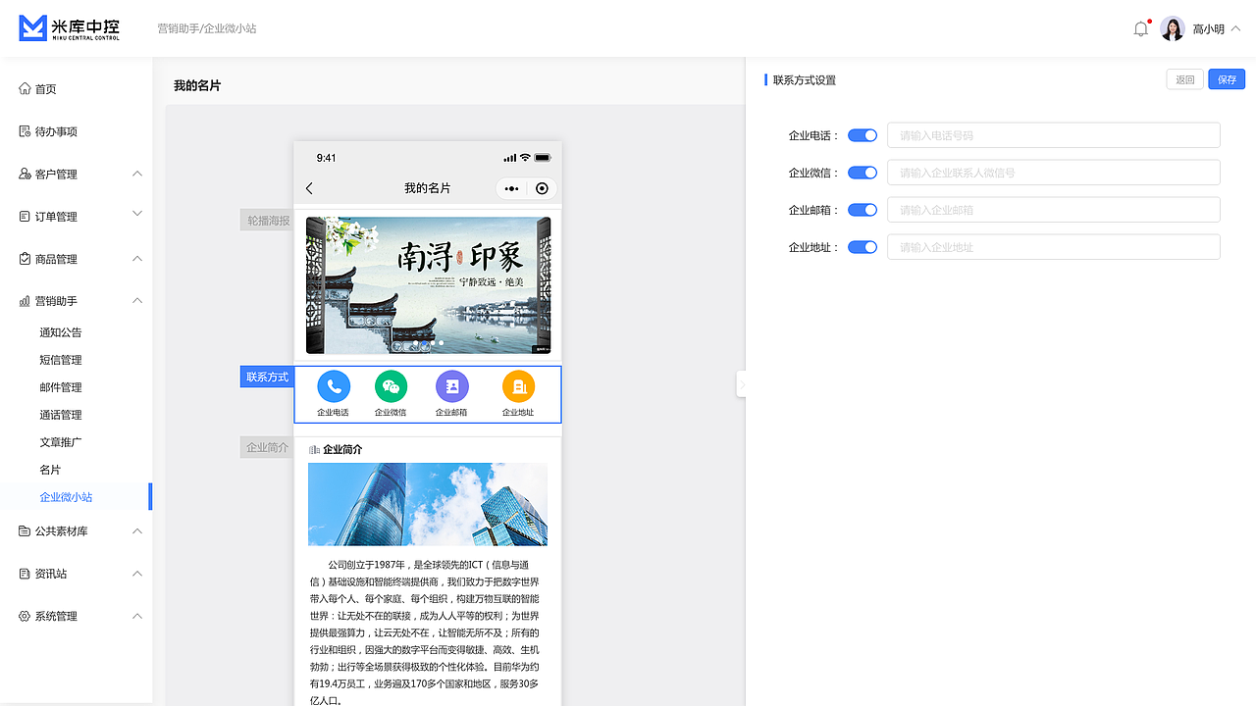Turn off the 企业微信 toggle
1256x706 pixels.
click(862, 172)
